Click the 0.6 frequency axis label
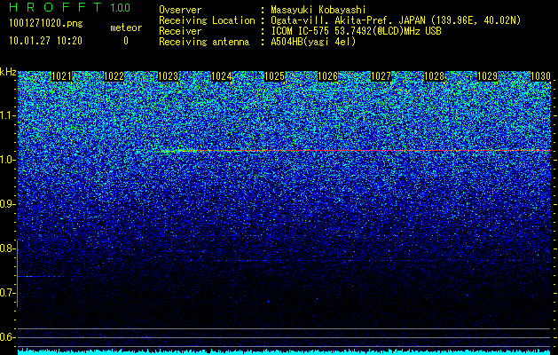The width and height of the screenshot is (558, 355). click(5, 337)
